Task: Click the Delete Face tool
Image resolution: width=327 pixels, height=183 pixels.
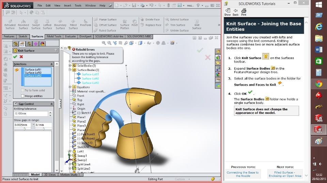Action: point(150,20)
